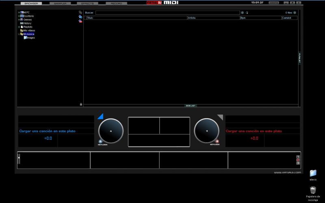The image size is (325, 203).
Task: Click the search options icon beside Buscar
Action: point(243,13)
